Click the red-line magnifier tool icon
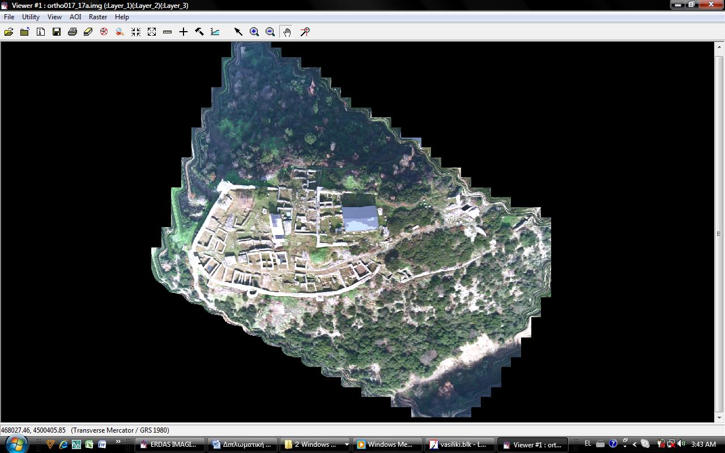Image resolution: width=725 pixels, height=453 pixels. click(x=305, y=32)
